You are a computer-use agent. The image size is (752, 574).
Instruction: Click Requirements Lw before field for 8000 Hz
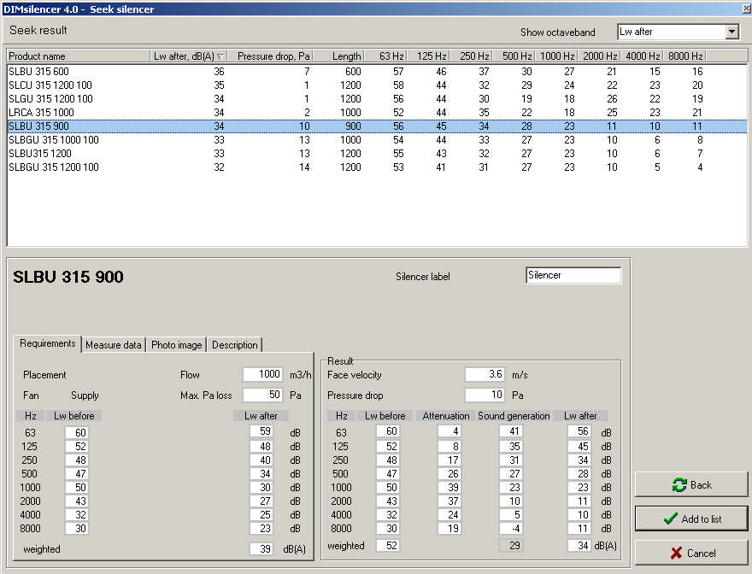pyautogui.click(x=77, y=529)
